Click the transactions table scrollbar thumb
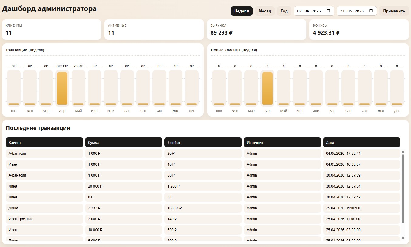Screen dimensions: 411x247 pos(403,189)
